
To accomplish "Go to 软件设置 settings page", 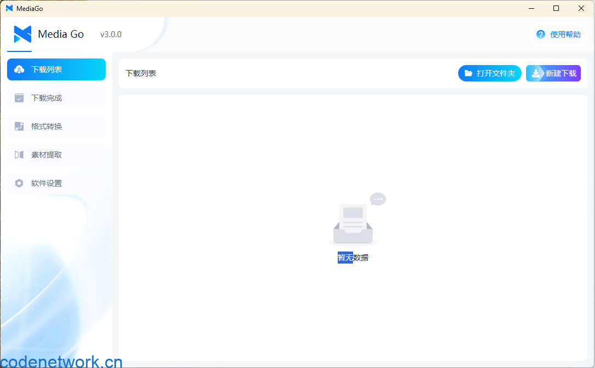I will pos(47,183).
